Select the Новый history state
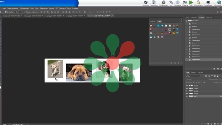222x125 pixels. [194, 24]
